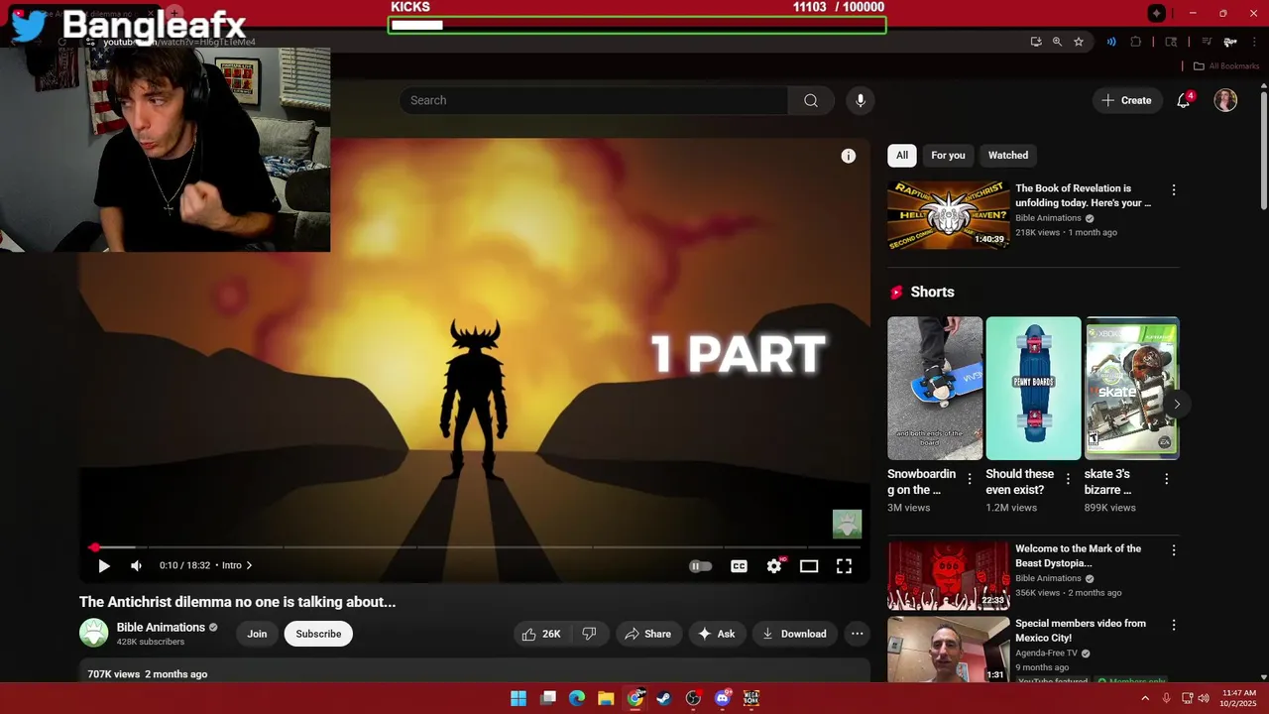
Task: Click the Ask AI button
Action: [716, 634]
